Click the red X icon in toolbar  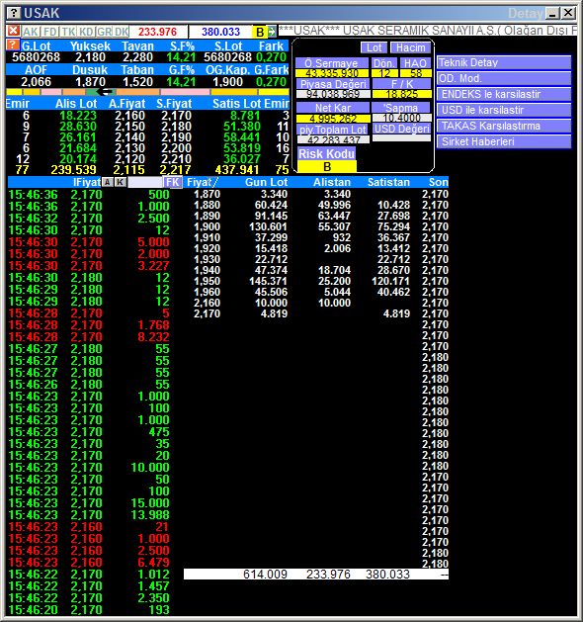(x=13, y=31)
